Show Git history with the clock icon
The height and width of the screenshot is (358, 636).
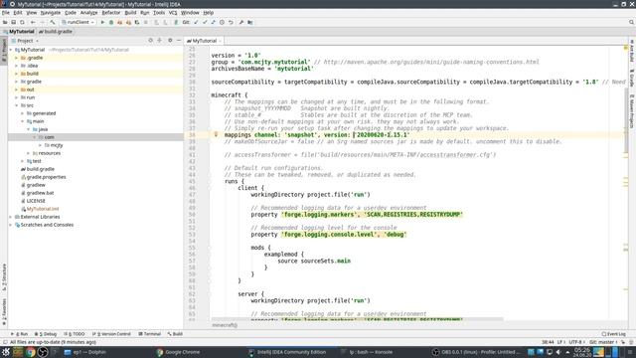pyautogui.click(x=222, y=22)
